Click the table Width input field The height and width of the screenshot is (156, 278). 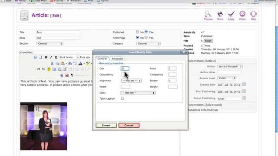coord(126,87)
